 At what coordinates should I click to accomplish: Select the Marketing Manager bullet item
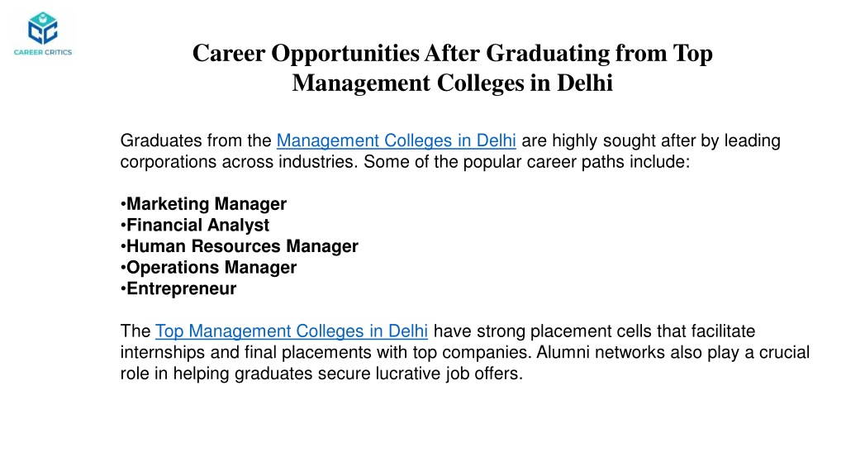pyautogui.click(x=203, y=204)
